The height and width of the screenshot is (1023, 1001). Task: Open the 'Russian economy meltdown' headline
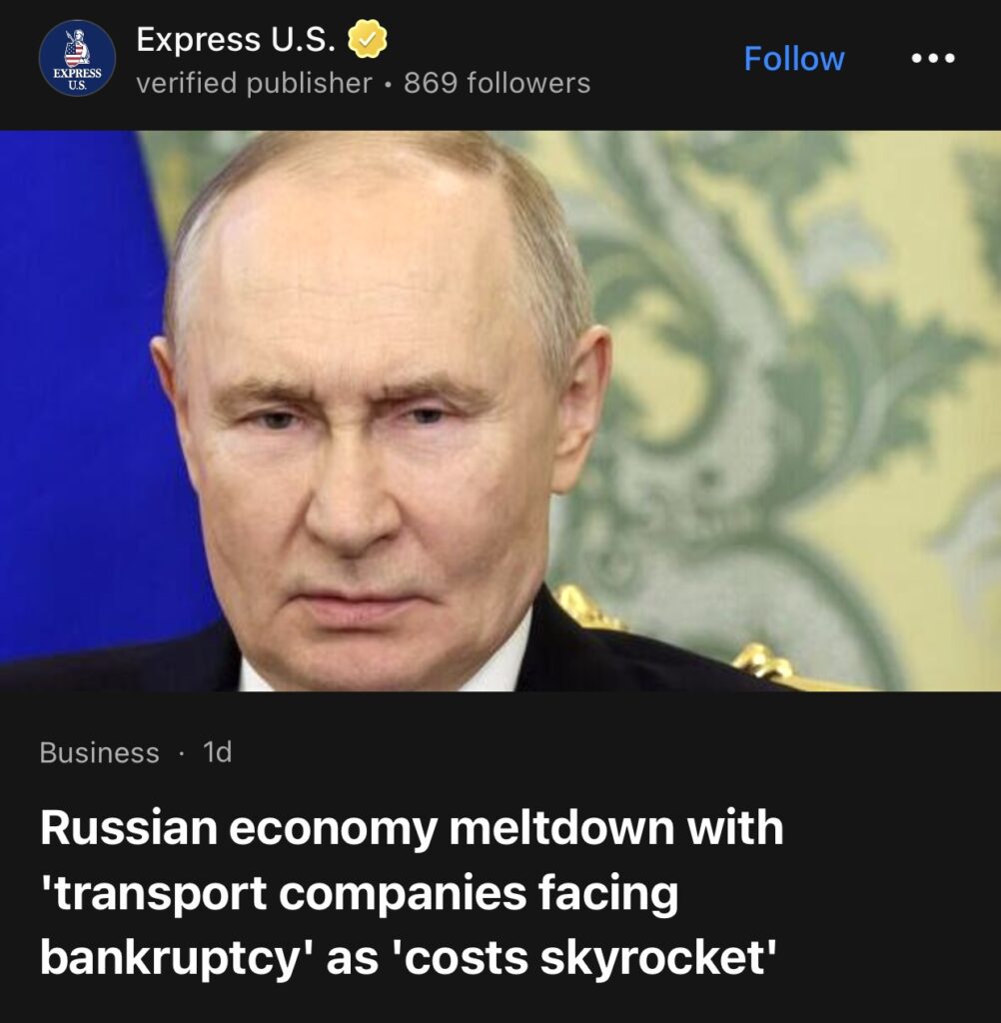(x=412, y=892)
